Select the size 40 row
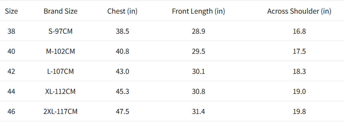Screen dimensions: 344x128 point(11,51)
